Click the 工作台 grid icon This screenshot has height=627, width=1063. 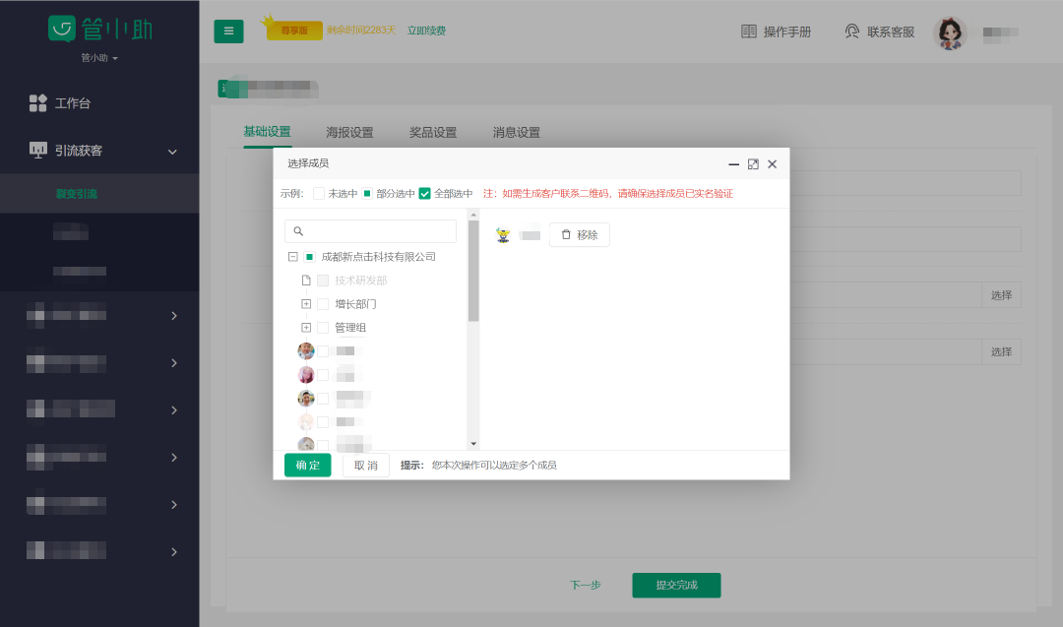click(38, 103)
